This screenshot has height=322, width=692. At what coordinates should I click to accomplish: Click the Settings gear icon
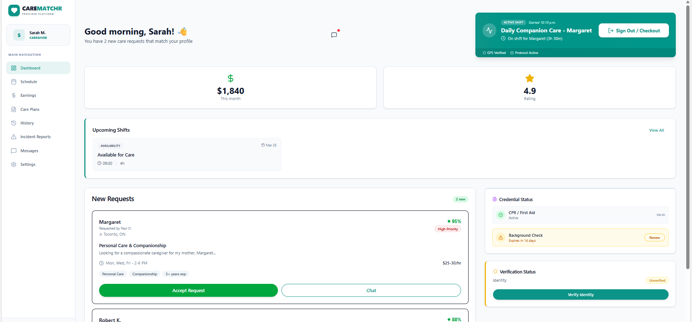[x=14, y=164]
